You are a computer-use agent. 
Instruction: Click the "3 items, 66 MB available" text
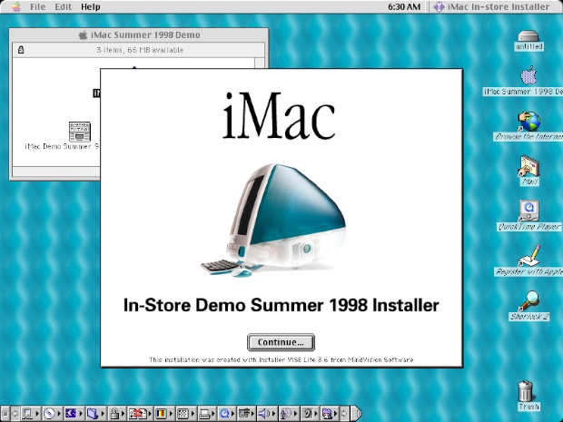pos(140,50)
